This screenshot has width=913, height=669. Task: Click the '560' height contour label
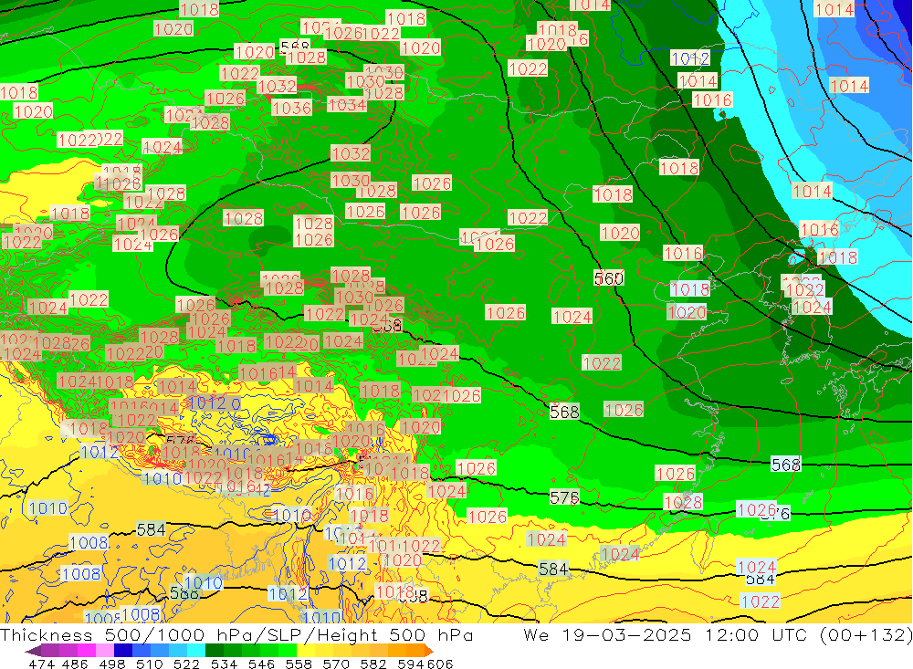(x=608, y=278)
